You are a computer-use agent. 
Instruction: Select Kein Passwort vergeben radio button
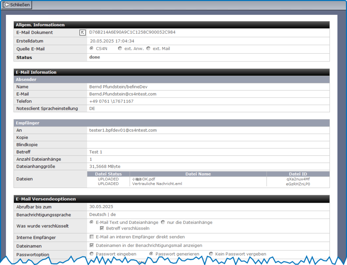pos(211,254)
